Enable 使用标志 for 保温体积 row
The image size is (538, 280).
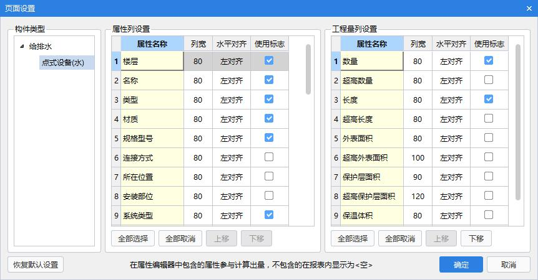pos(489,215)
